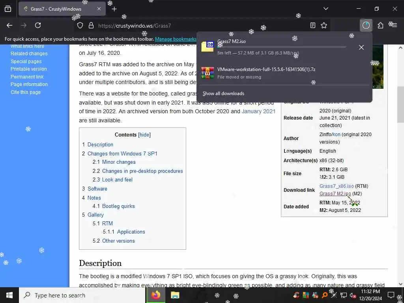Open Page information sidebar link
The height and width of the screenshot is (303, 404).
[29, 84]
